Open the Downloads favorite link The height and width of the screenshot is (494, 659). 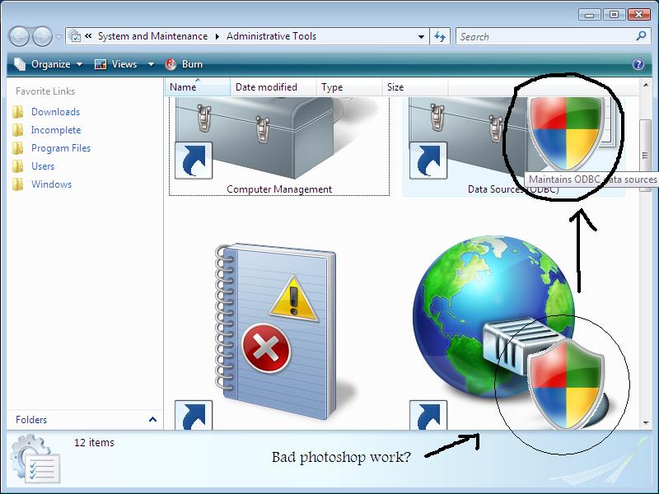55,112
